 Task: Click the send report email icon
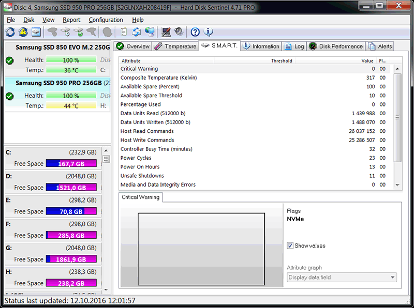[x=137, y=32]
